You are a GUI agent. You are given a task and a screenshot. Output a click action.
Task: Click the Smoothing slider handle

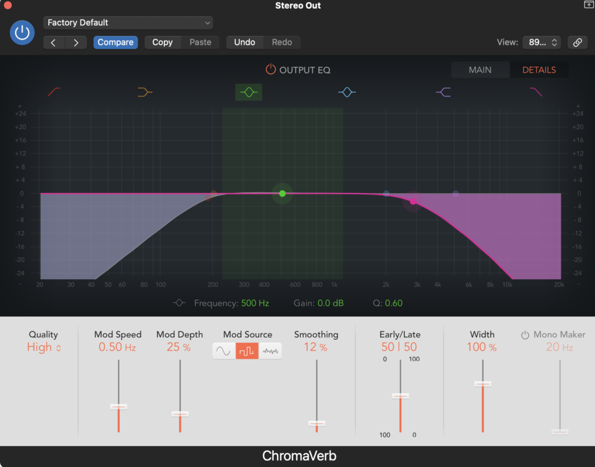317,423
